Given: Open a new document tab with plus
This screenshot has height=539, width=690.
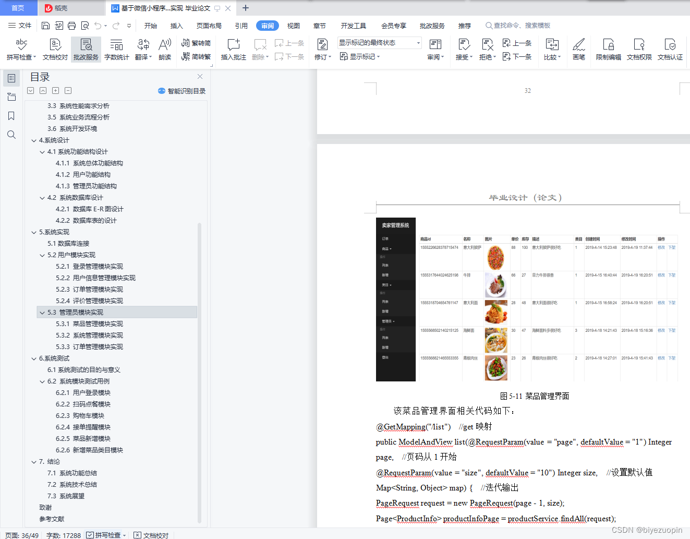Looking at the screenshot, I should [246, 8].
